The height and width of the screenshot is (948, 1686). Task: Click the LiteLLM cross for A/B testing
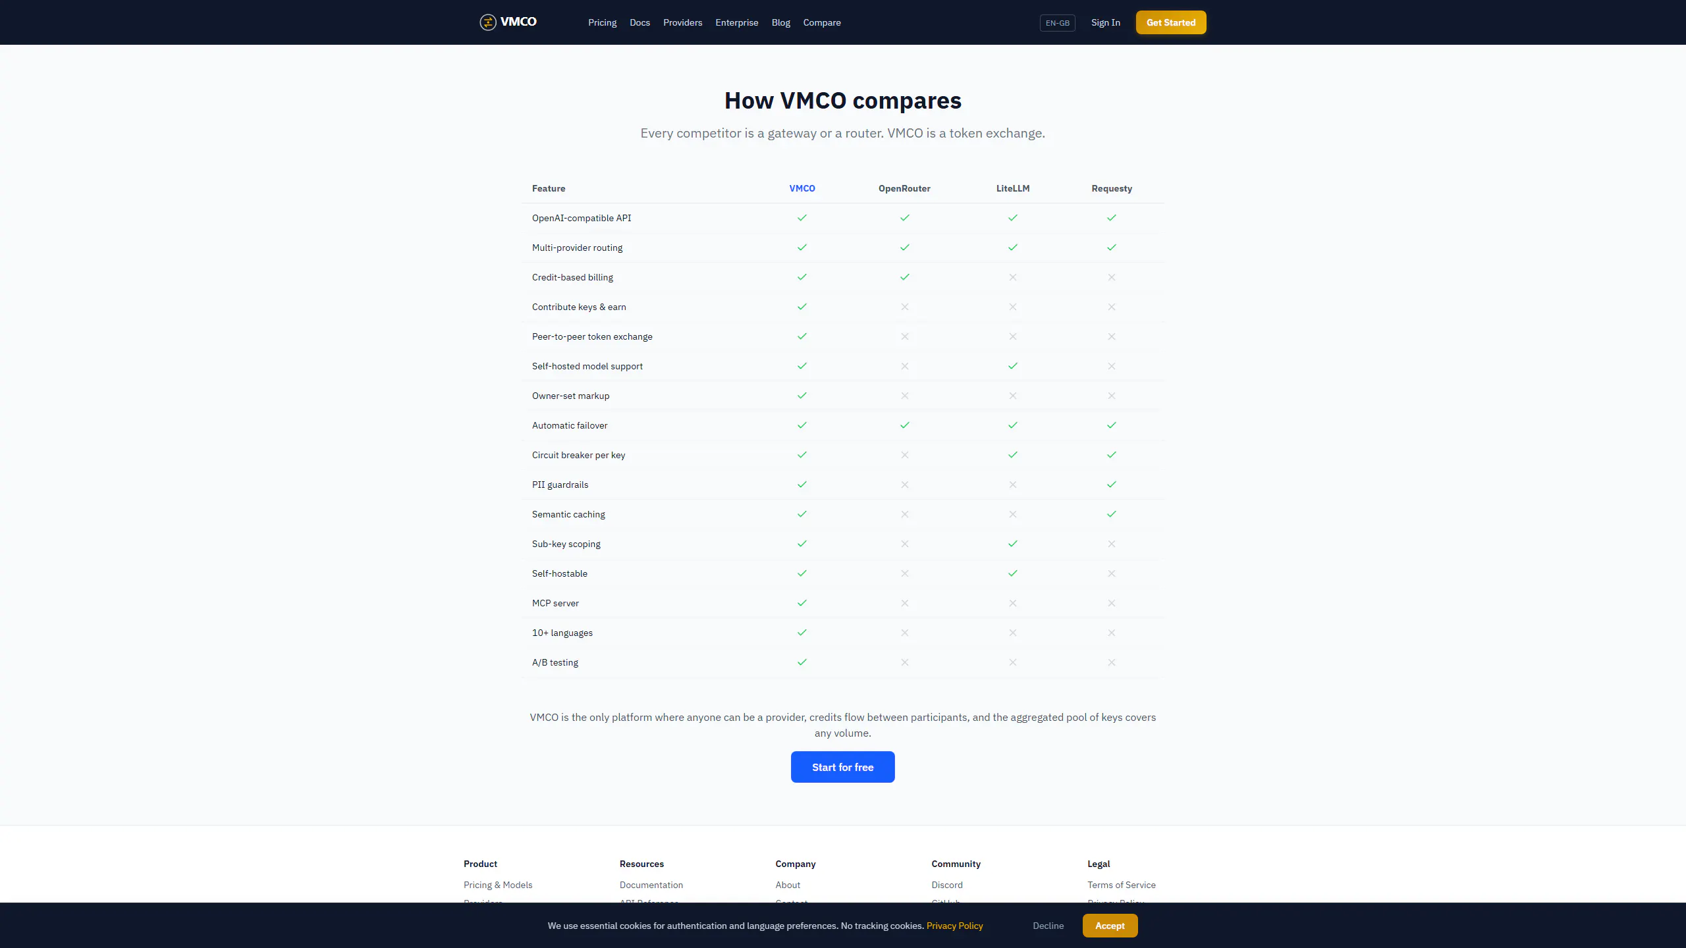coord(1013,662)
